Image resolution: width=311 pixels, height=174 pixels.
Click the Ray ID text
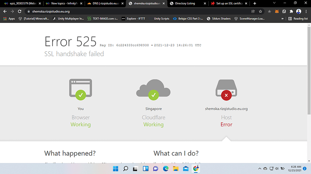[124, 45]
